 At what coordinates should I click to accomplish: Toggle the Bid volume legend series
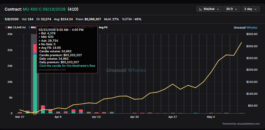(16, 27)
